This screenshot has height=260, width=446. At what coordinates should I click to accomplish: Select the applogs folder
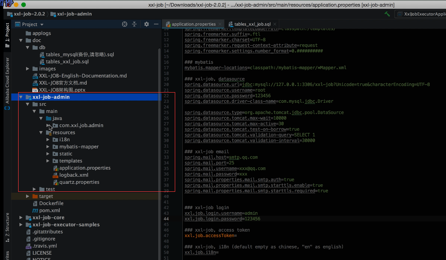point(38,33)
